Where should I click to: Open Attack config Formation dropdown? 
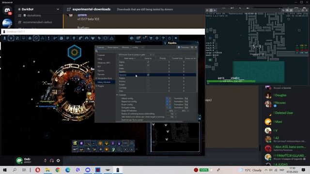click(x=186, y=99)
